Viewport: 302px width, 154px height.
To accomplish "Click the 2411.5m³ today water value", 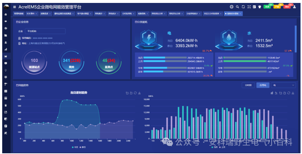I will click(264, 41).
